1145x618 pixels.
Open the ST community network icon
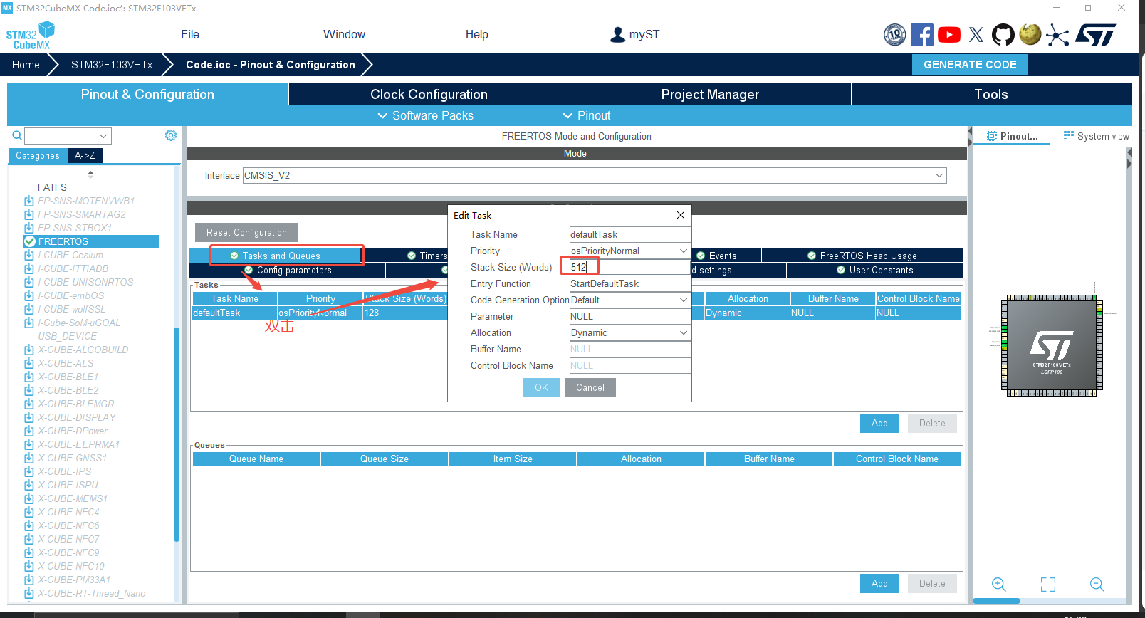pyautogui.click(x=1057, y=35)
